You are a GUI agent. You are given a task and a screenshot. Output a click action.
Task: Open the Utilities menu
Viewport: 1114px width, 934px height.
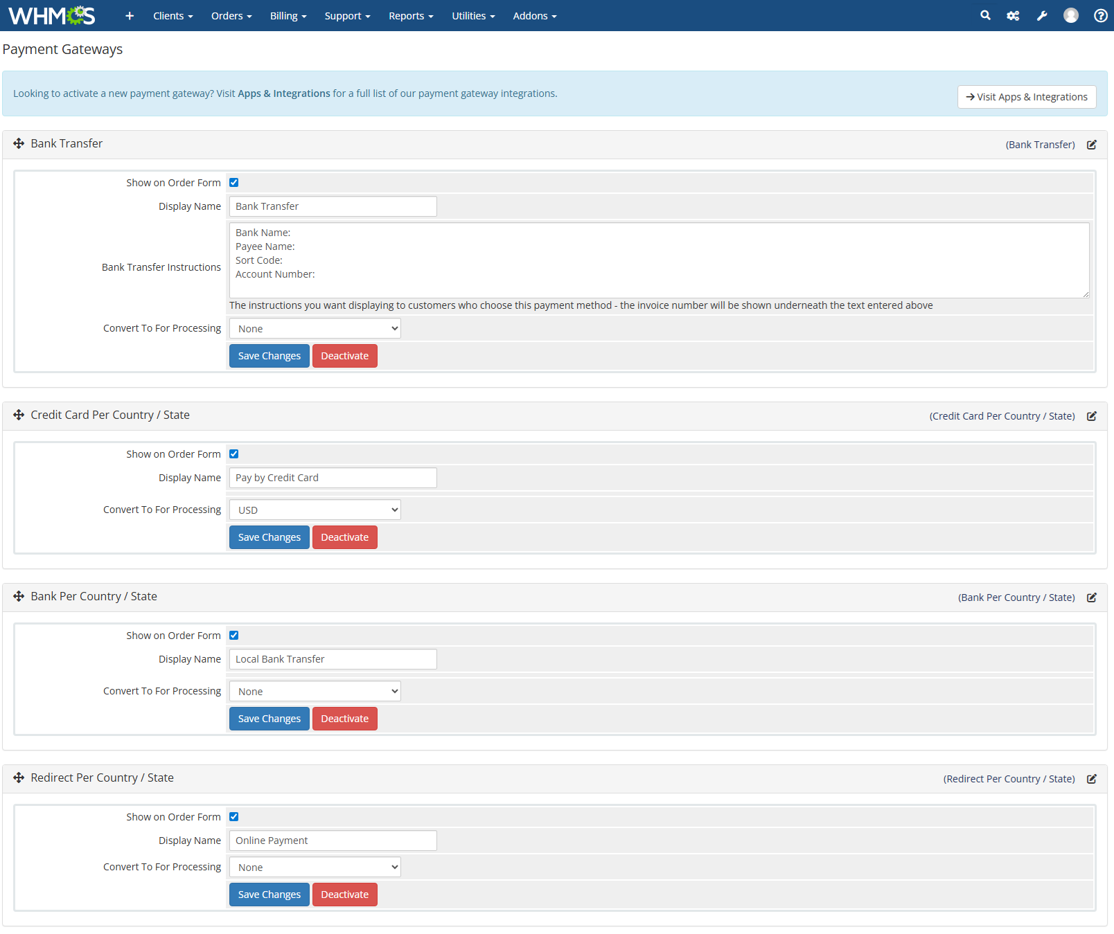(472, 15)
